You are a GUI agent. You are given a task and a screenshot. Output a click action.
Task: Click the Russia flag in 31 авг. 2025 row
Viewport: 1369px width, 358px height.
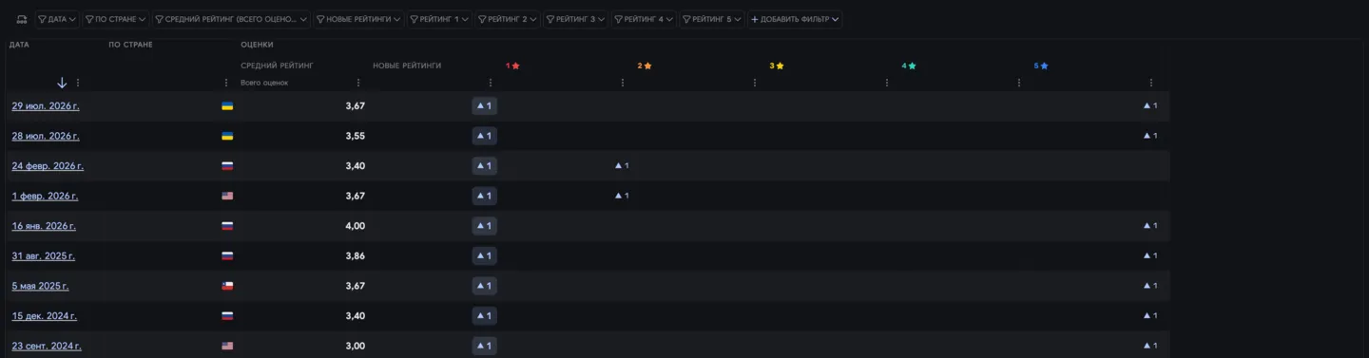pos(227,256)
